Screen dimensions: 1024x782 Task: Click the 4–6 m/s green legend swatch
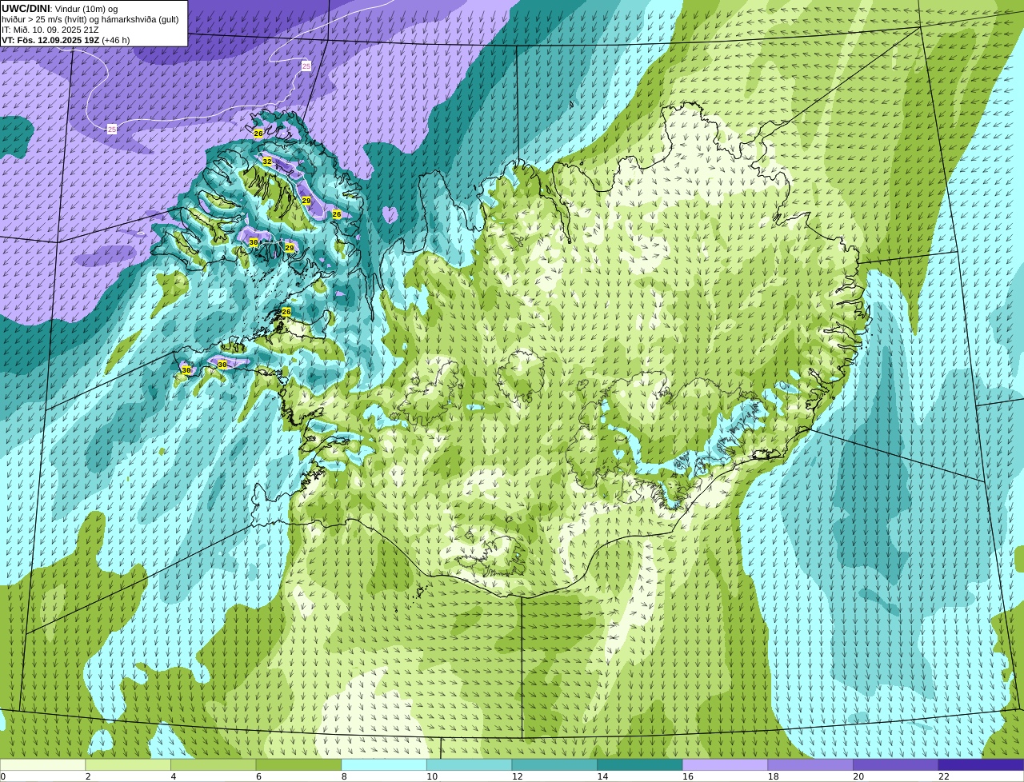tap(213, 764)
